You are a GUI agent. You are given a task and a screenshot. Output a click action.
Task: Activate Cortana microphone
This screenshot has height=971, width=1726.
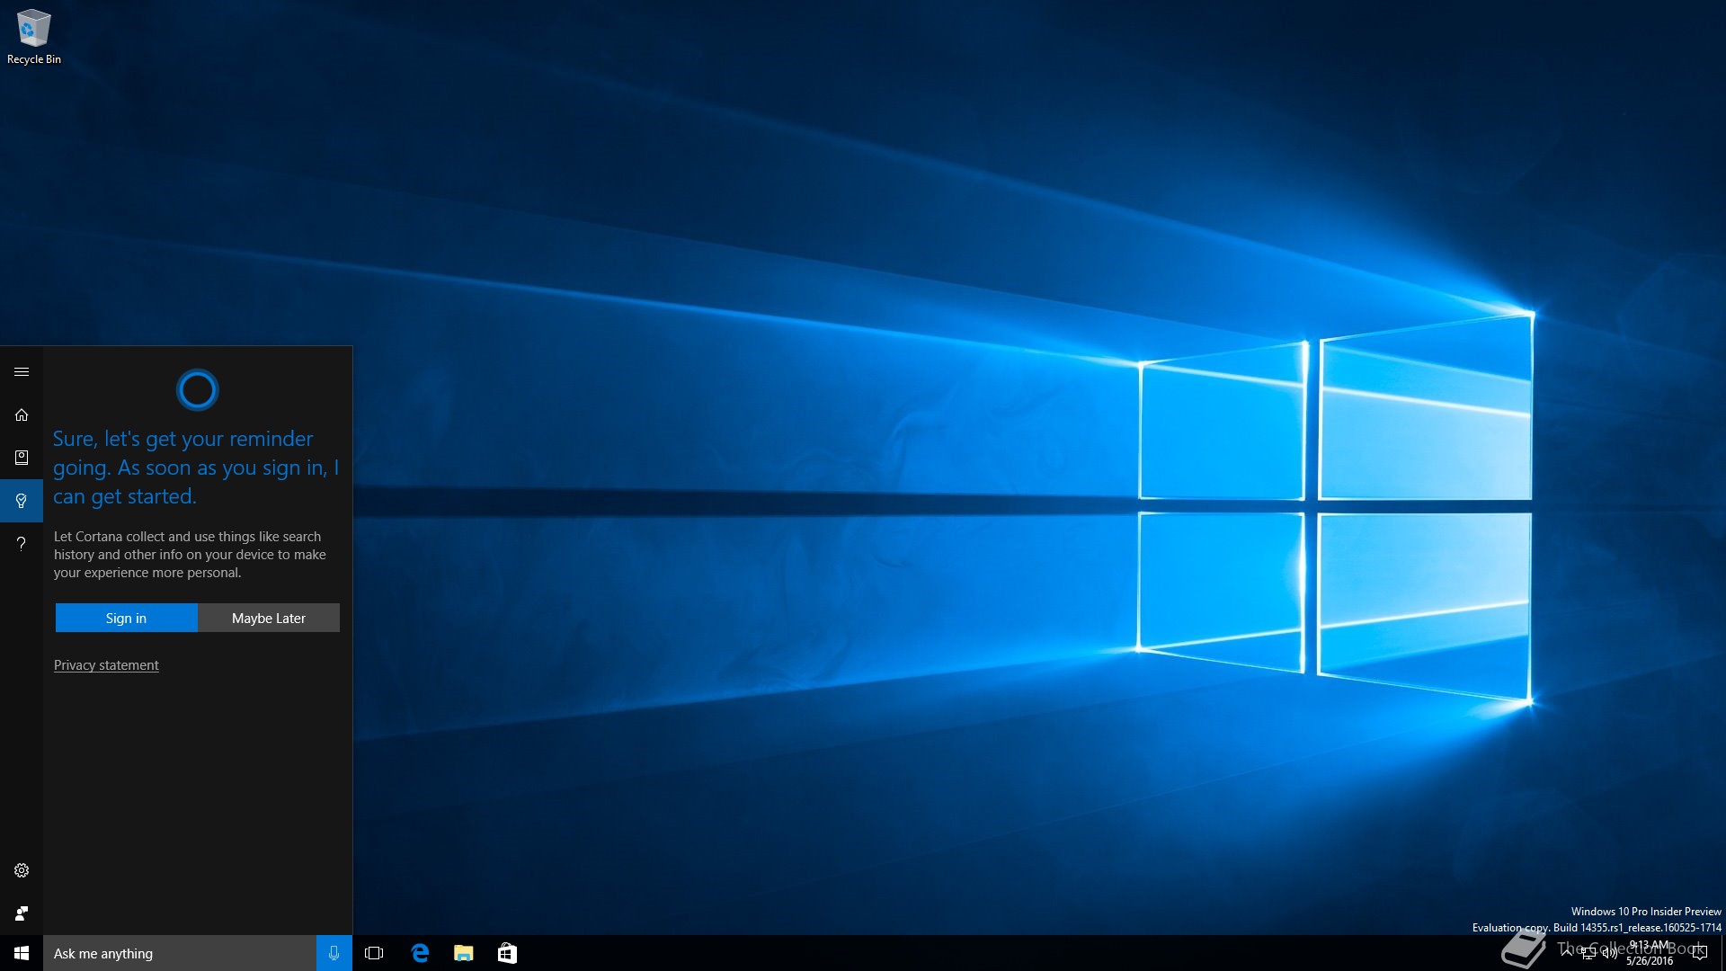pos(334,953)
